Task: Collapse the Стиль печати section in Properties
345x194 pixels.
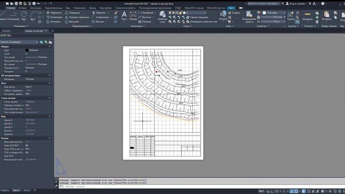Action: (50, 98)
